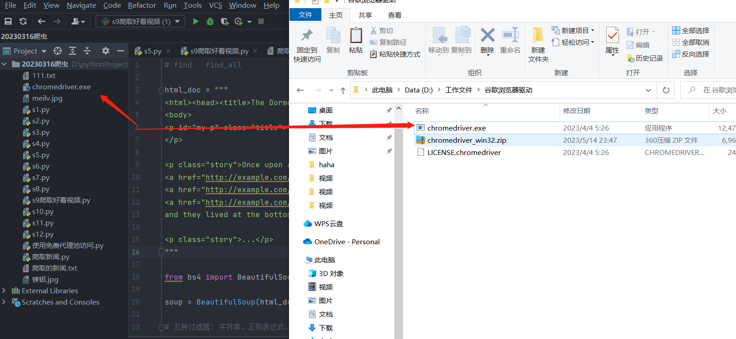Click Explorer's back navigation arrow
The width and height of the screenshot is (736, 339).
coord(300,90)
